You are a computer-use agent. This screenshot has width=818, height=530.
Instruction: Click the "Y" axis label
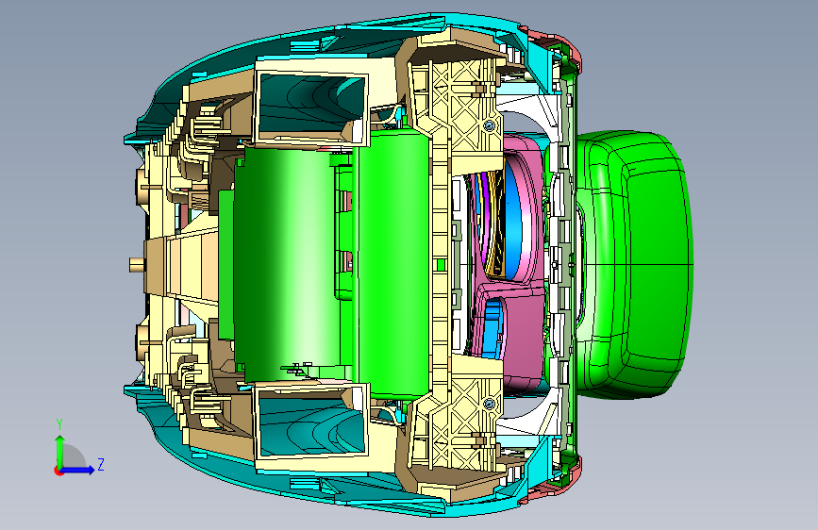coord(59,424)
